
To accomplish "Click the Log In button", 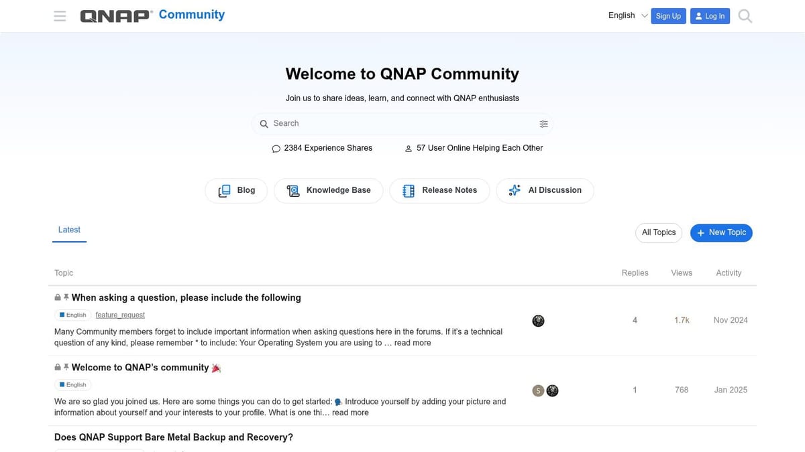I will (710, 16).
